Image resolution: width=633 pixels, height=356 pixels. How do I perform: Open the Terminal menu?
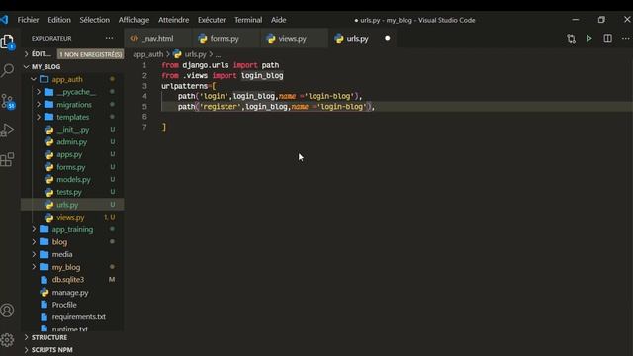click(x=248, y=20)
